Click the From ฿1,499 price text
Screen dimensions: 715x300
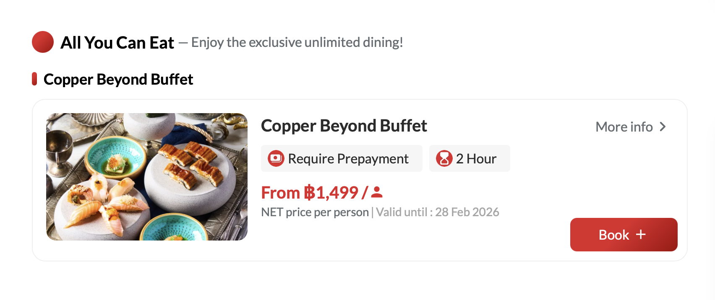pyautogui.click(x=310, y=193)
